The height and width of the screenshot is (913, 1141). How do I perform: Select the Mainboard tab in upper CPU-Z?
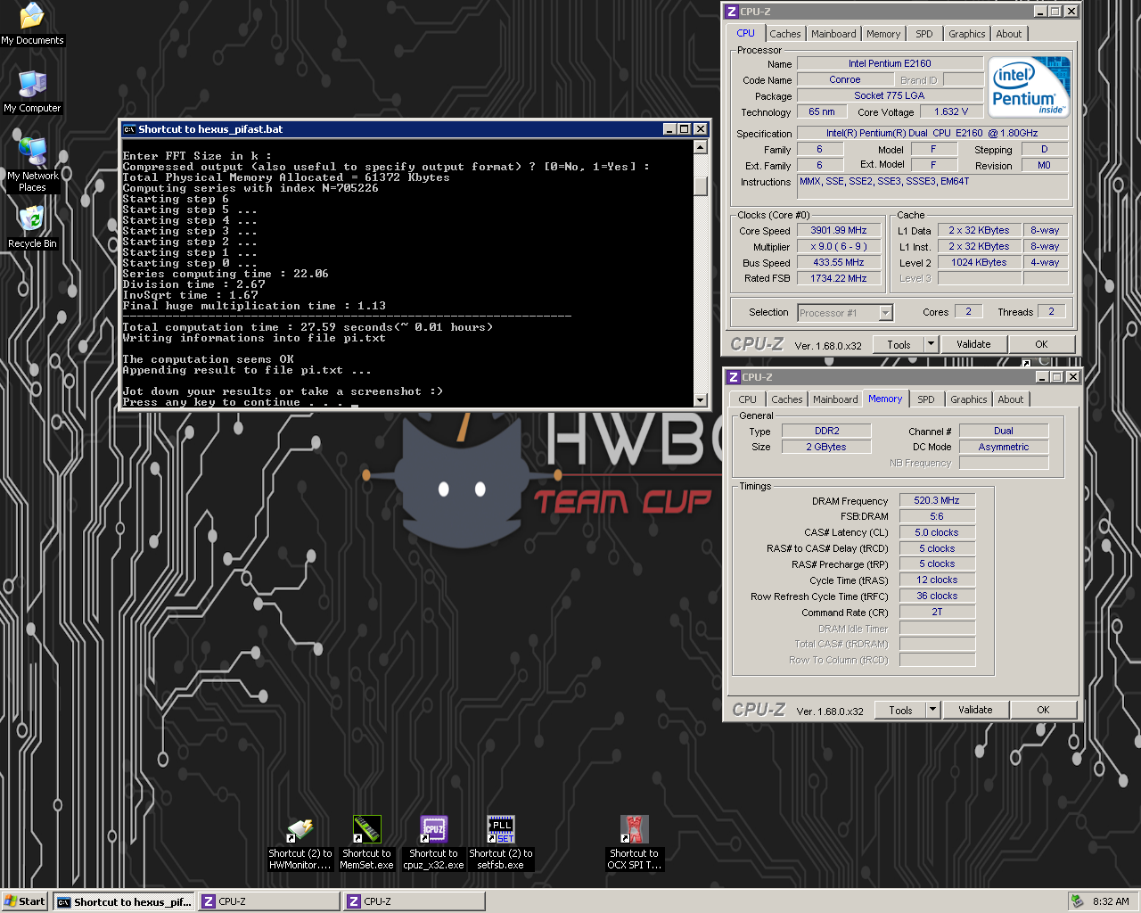(833, 34)
